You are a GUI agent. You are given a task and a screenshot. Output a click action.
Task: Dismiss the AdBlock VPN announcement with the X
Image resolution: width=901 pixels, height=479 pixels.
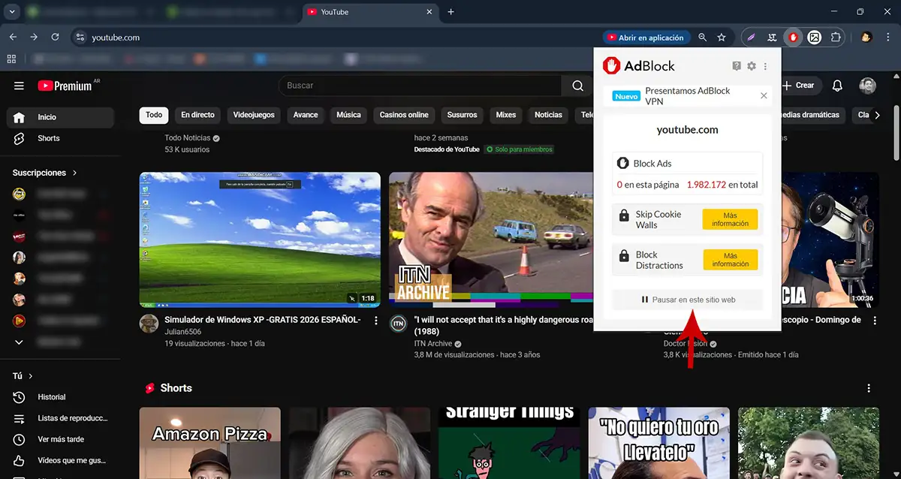764,95
